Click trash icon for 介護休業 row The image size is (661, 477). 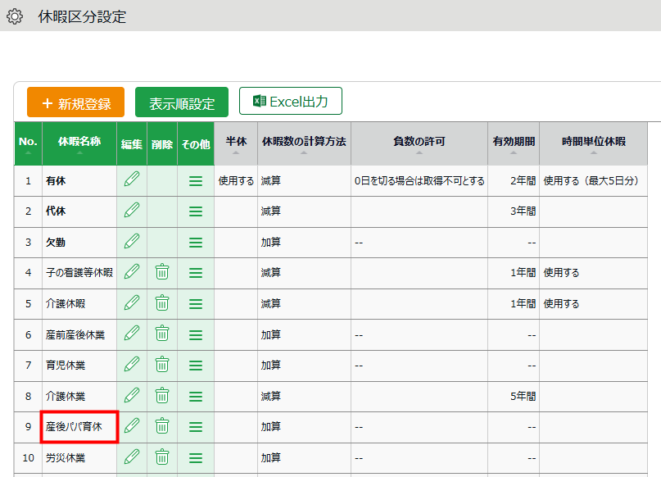pos(162,396)
